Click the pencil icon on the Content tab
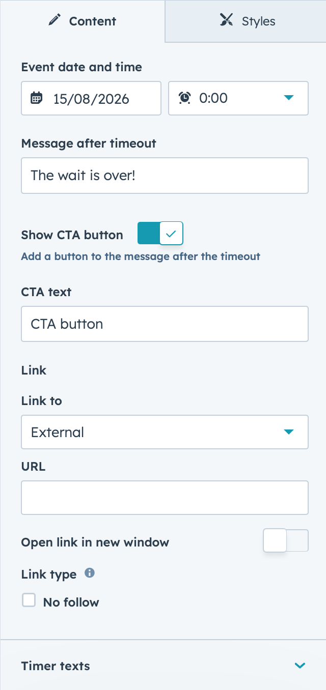Viewport: 326px width, 690px height. tap(54, 20)
